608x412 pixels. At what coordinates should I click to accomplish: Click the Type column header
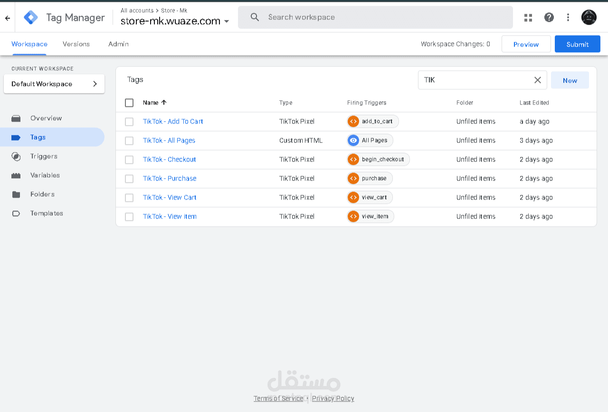(286, 103)
